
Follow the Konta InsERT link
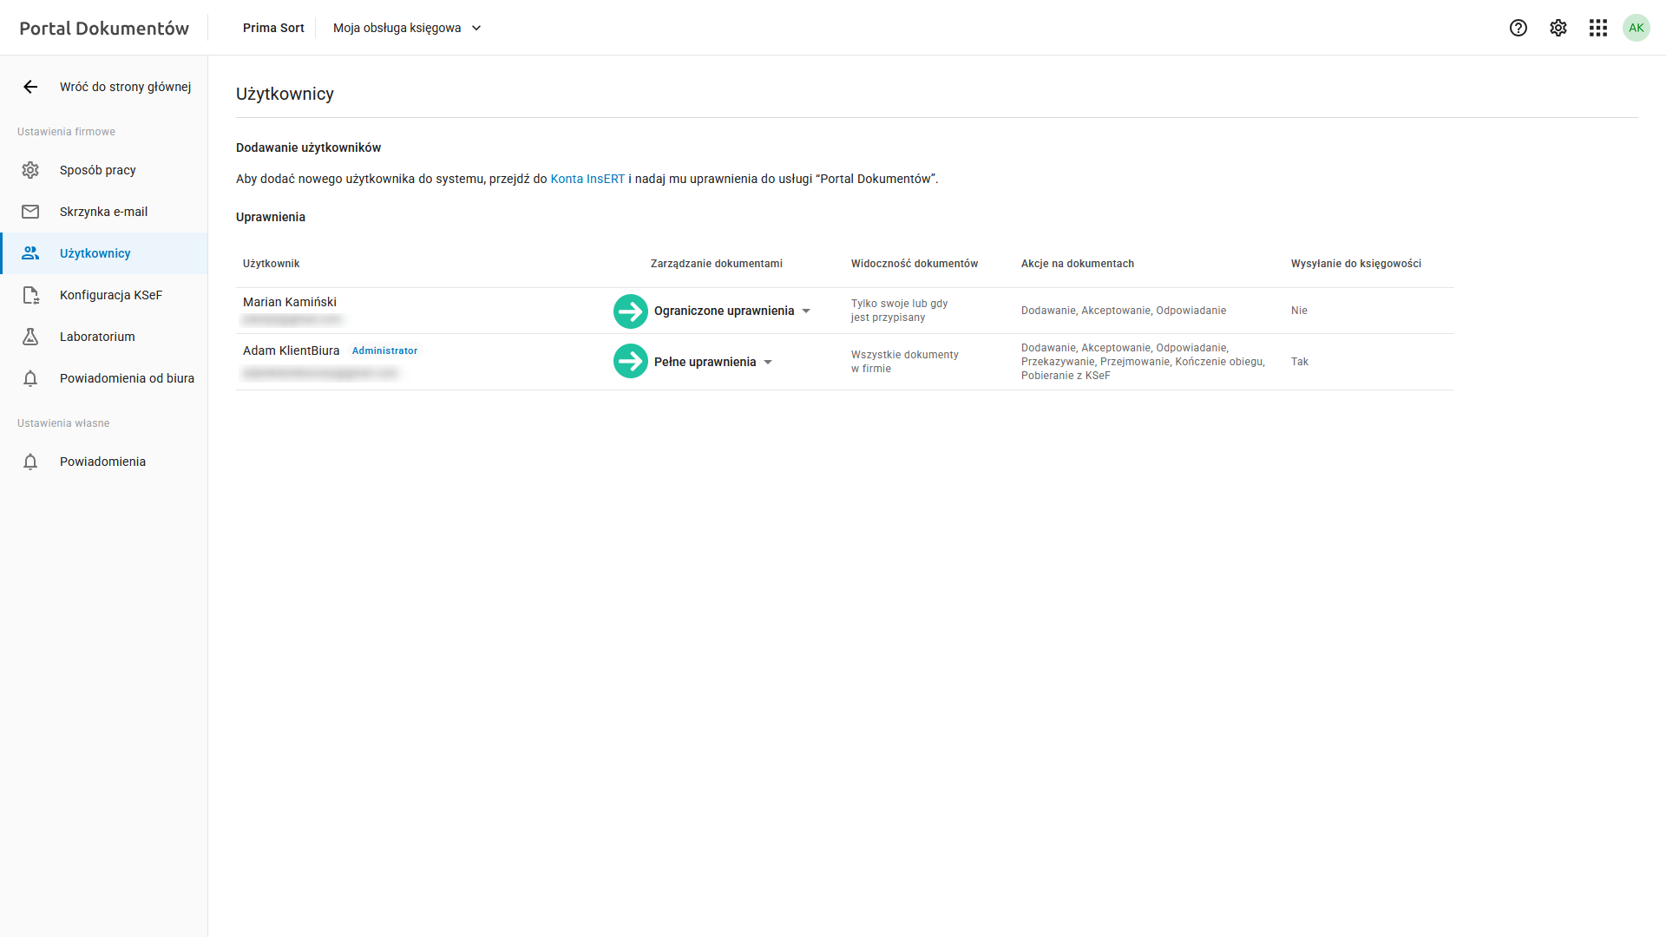(x=587, y=179)
